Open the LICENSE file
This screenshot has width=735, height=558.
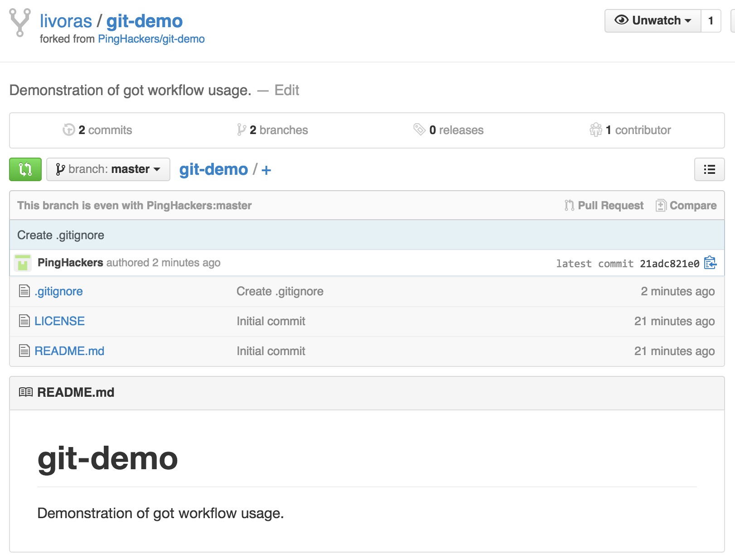59,321
